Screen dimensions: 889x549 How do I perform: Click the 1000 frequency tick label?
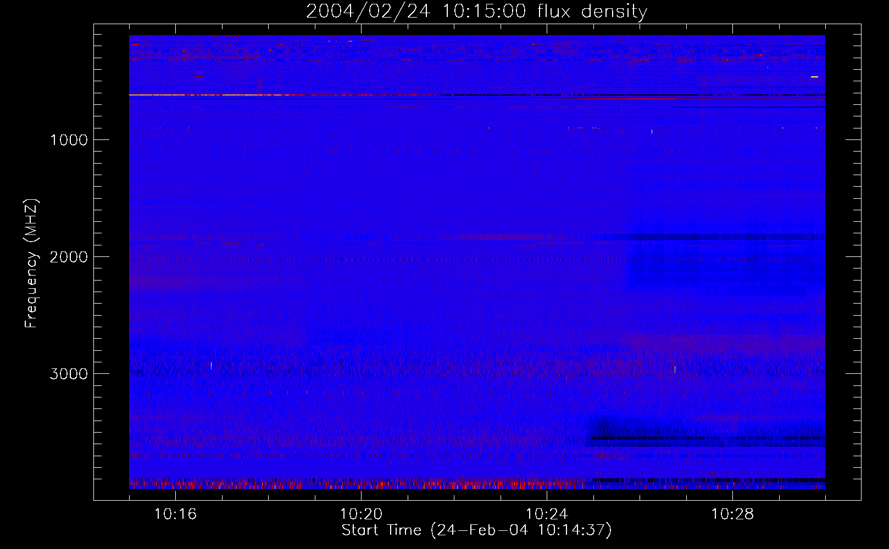pos(69,140)
